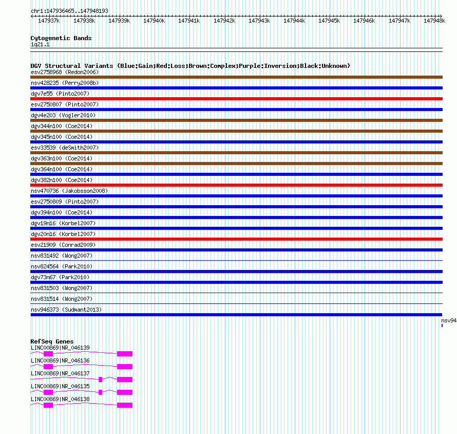
Task: Click the 147937k ruler tick
Action: pos(49,21)
